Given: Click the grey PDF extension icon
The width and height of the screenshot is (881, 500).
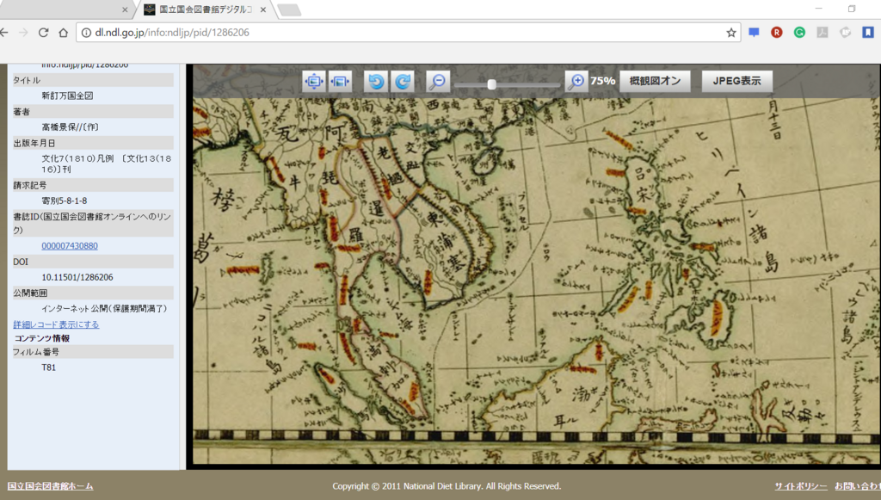Looking at the screenshot, I should pyautogui.click(x=822, y=33).
